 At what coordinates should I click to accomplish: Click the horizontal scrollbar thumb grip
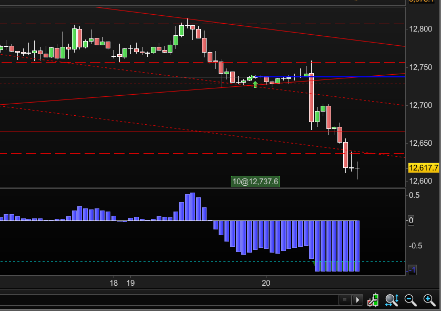click(x=345, y=300)
